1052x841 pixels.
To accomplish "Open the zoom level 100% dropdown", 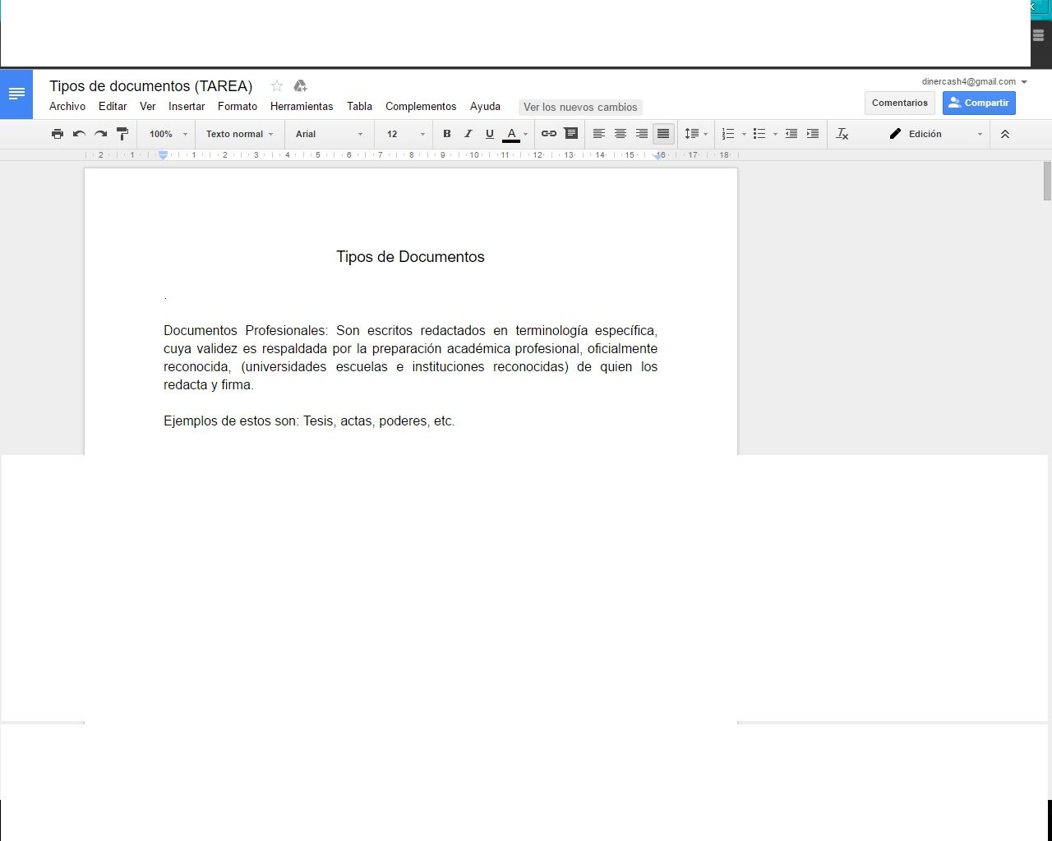I will [x=168, y=134].
